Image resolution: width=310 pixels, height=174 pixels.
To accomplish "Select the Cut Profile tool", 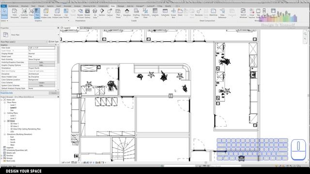I will tap(66, 13).
